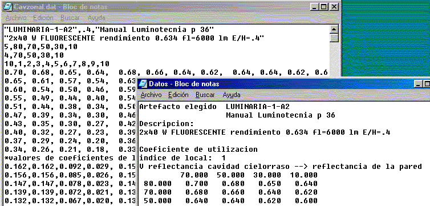Click the "Descripcion:" line in Datos window
430x206 pixels.
167,124
